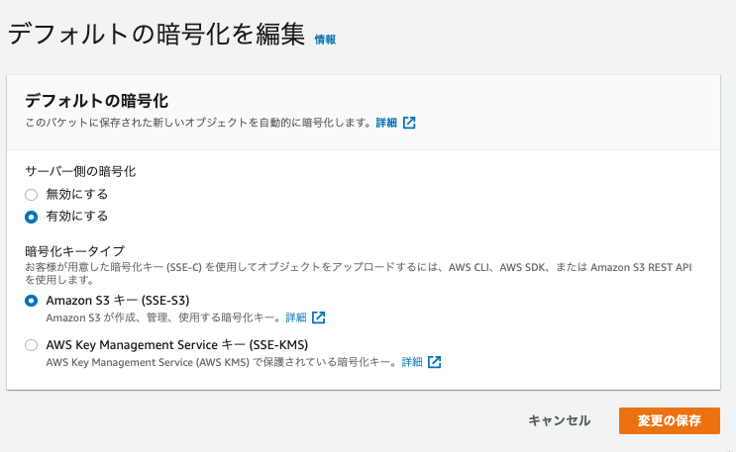This screenshot has width=736, height=452.
Task: Click the 無効にする label text
Action: pyautogui.click(x=77, y=194)
